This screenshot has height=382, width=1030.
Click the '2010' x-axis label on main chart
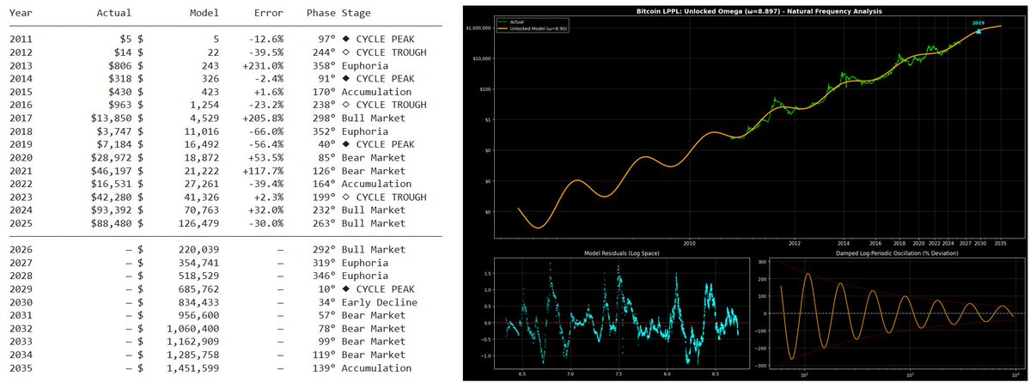pyautogui.click(x=689, y=242)
